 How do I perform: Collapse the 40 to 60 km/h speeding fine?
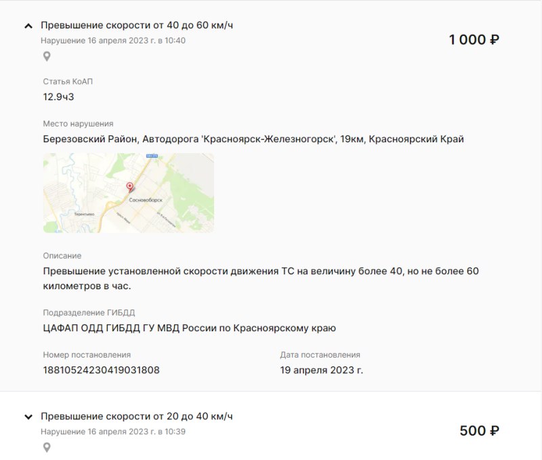click(28, 26)
